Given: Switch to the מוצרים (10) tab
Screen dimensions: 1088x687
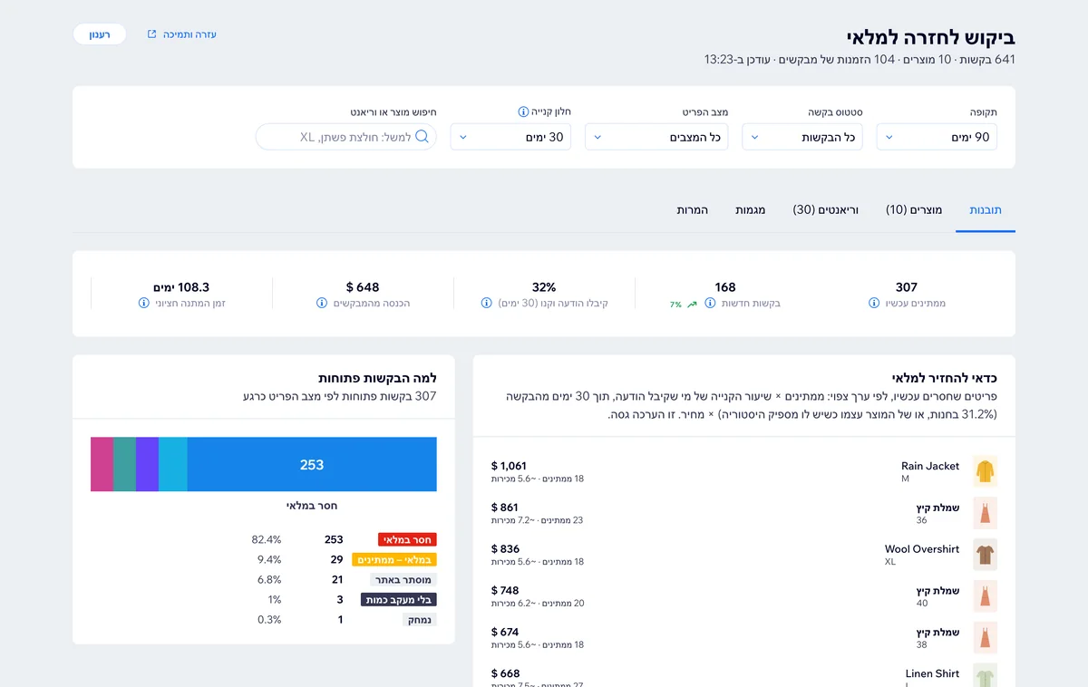Looking at the screenshot, I should tap(914, 209).
